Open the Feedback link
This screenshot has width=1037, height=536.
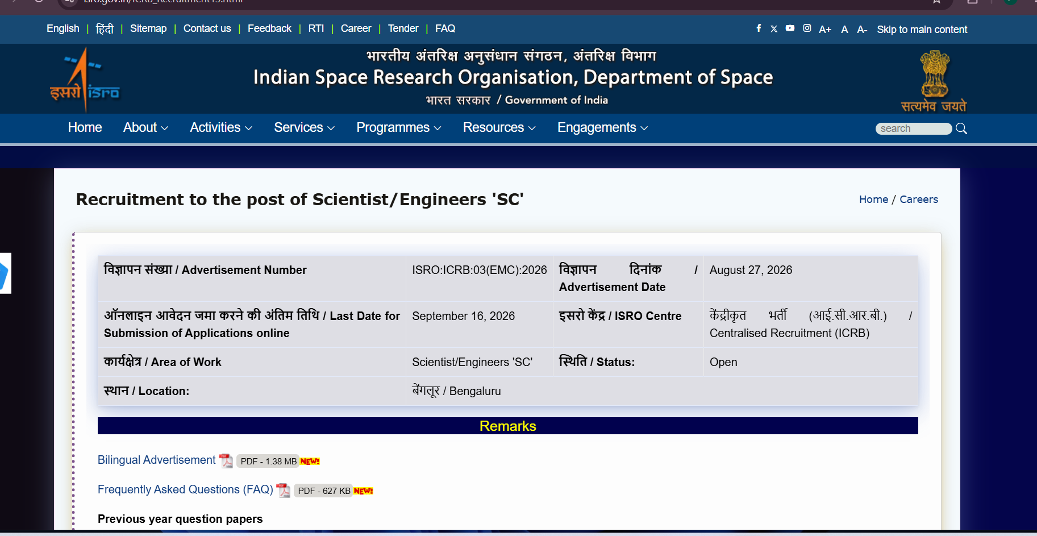pyautogui.click(x=269, y=28)
